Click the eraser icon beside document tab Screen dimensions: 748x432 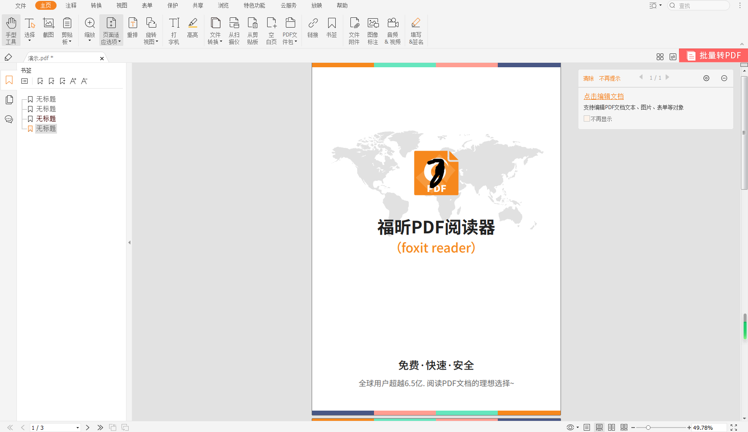click(x=8, y=57)
